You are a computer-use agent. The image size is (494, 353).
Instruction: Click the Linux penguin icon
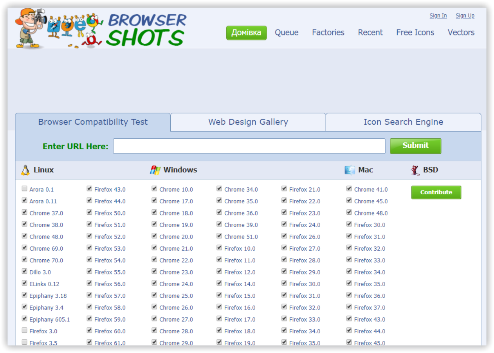25,170
